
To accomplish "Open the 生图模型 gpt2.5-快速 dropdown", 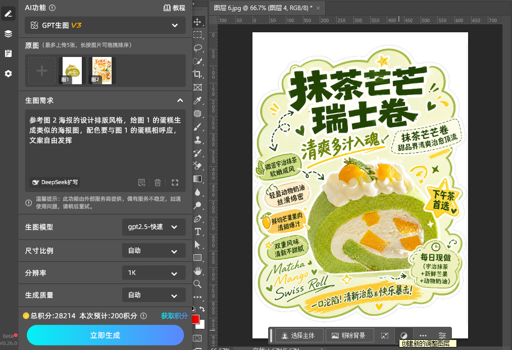I will coord(154,227).
